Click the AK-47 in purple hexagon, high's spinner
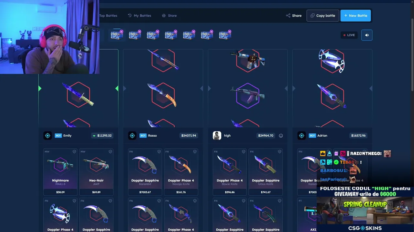Image resolution: width=414 pixels, height=232 pixels. click(247, 95)
